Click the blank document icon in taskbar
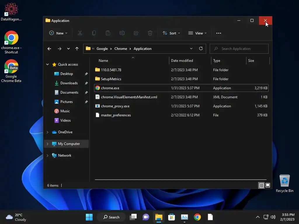299x224 pixels. tap(210, 217)
